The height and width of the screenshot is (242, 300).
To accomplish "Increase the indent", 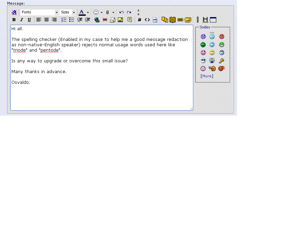I will click(87, 20).
